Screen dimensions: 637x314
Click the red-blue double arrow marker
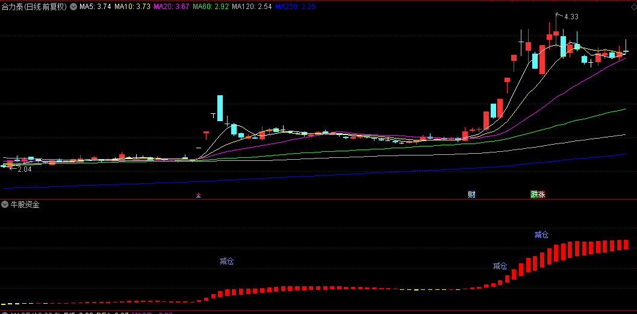[198, 195]
